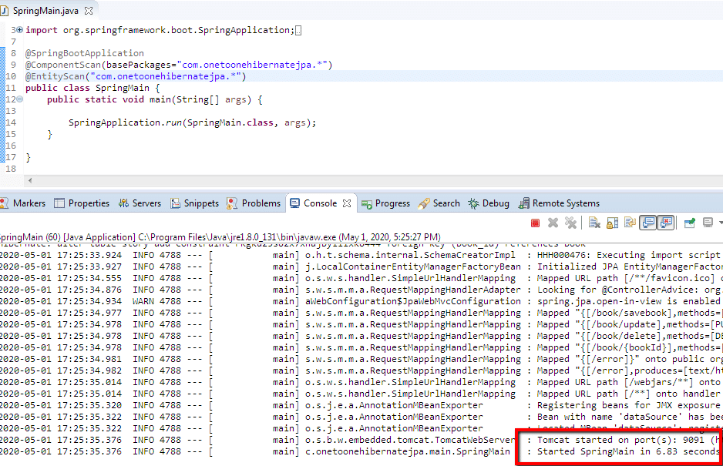Toggle Show Console on standard error change

click(666, 223)
